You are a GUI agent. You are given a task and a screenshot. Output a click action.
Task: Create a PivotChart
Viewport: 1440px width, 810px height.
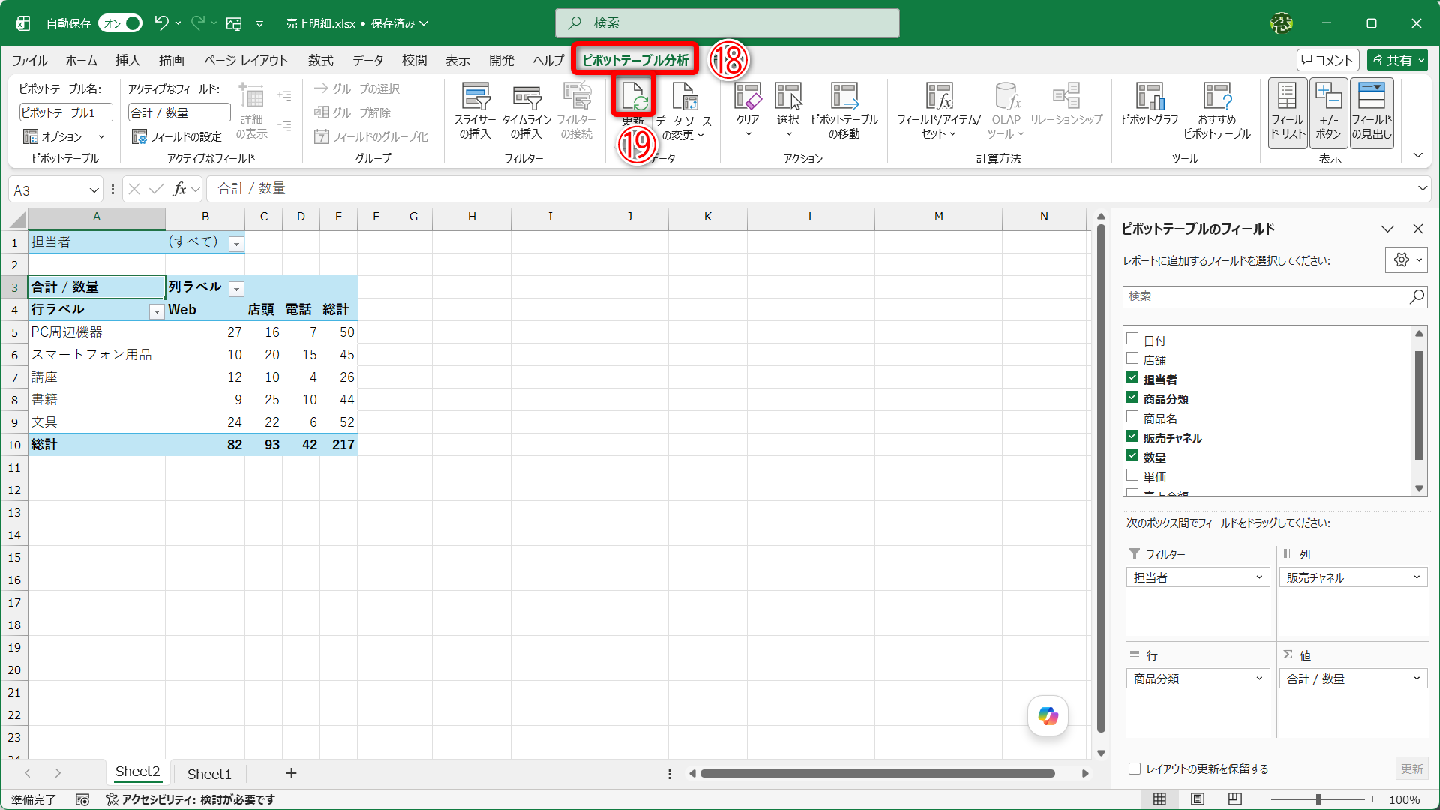coord(1150,105)
